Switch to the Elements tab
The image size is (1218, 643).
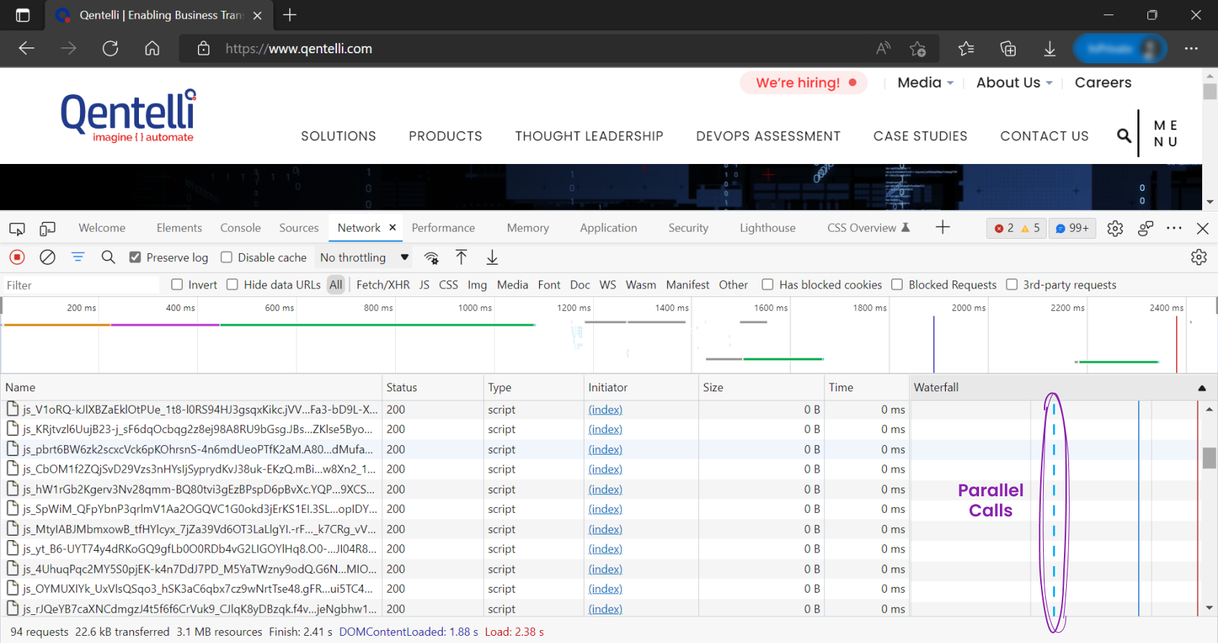click(179, 228)
